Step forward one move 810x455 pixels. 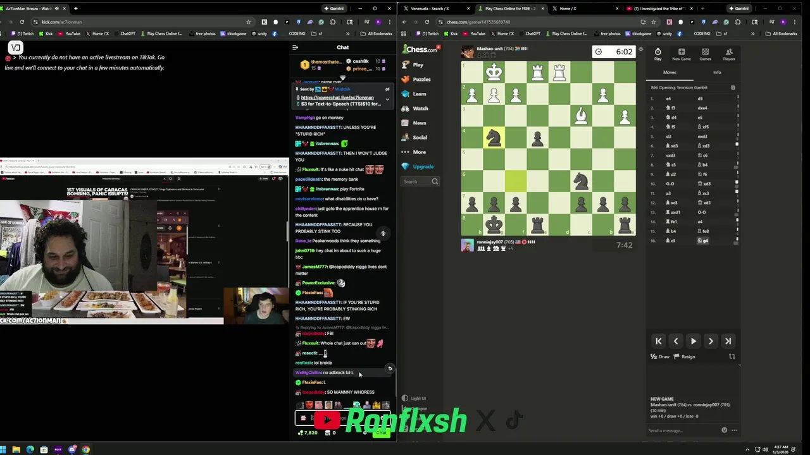pyautogui.click(x=711, y=341)
